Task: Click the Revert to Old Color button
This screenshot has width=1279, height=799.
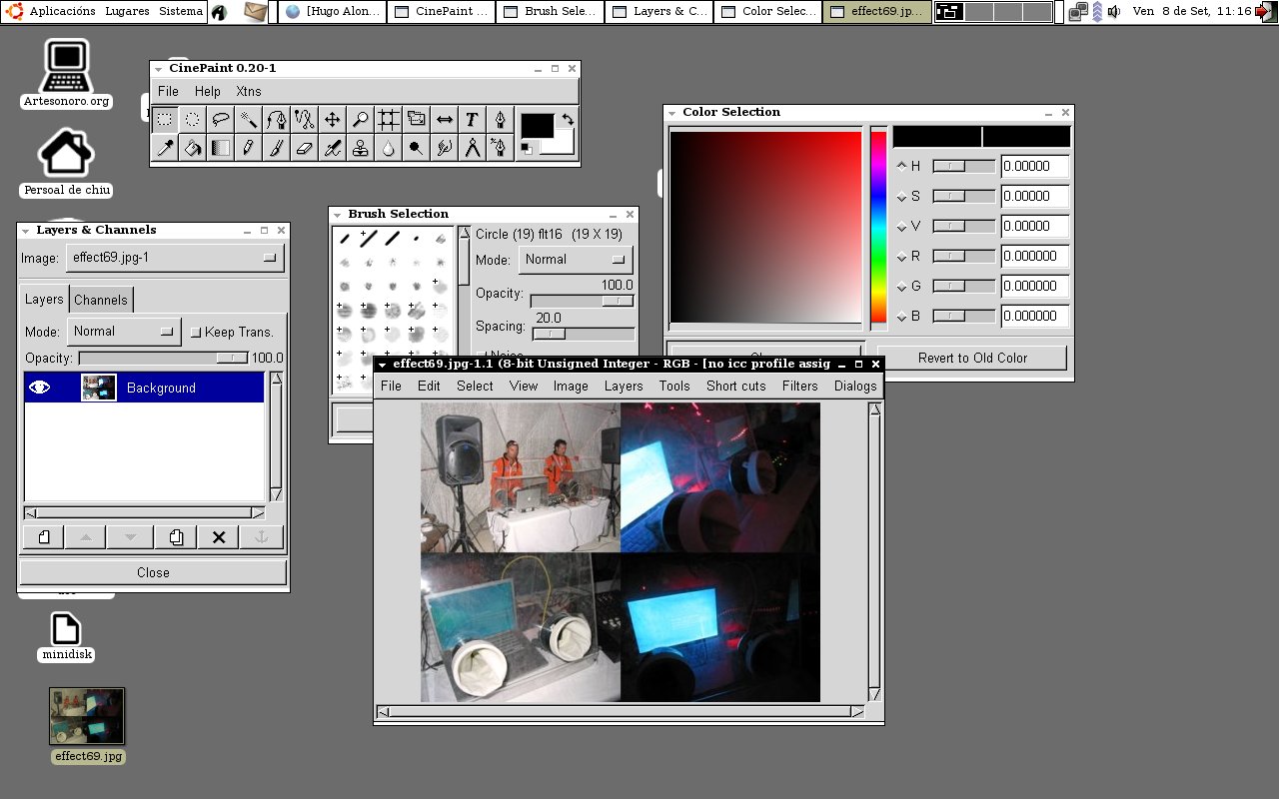Action: 971,358
